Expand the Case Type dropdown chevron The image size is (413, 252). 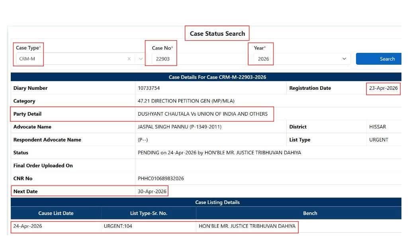(x=140, y=59)
